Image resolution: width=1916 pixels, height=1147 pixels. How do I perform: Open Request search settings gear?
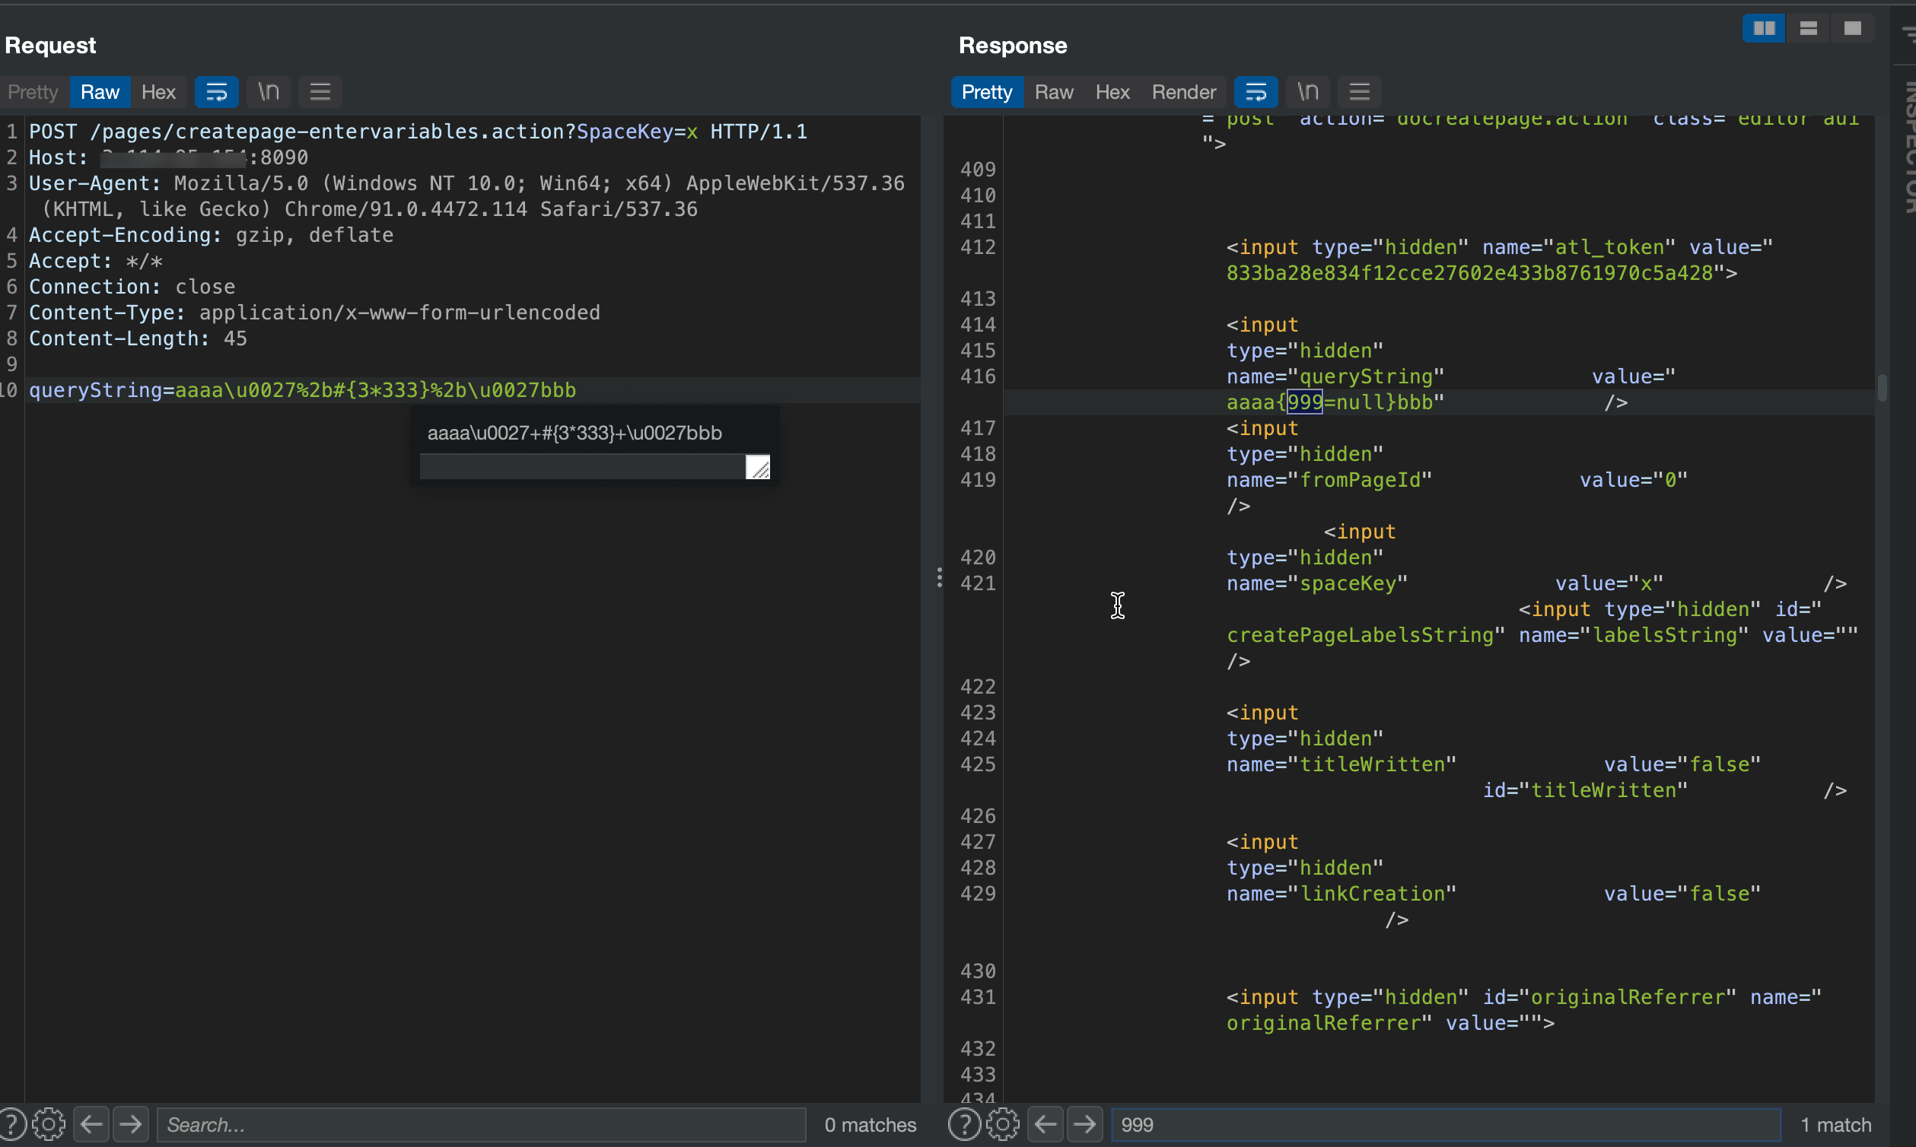click(49, 1124)
